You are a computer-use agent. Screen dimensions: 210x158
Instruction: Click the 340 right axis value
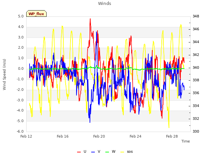coord(196,67)
